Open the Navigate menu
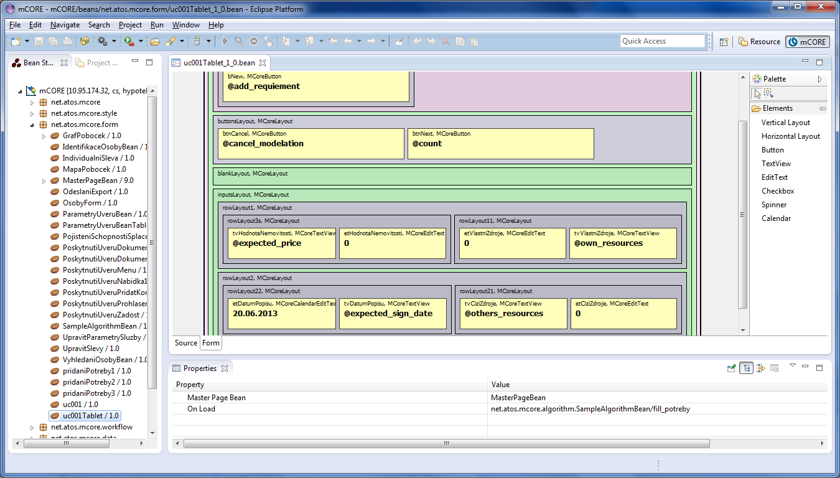Screen dimensions: 840x478 [x=65, y=25]
